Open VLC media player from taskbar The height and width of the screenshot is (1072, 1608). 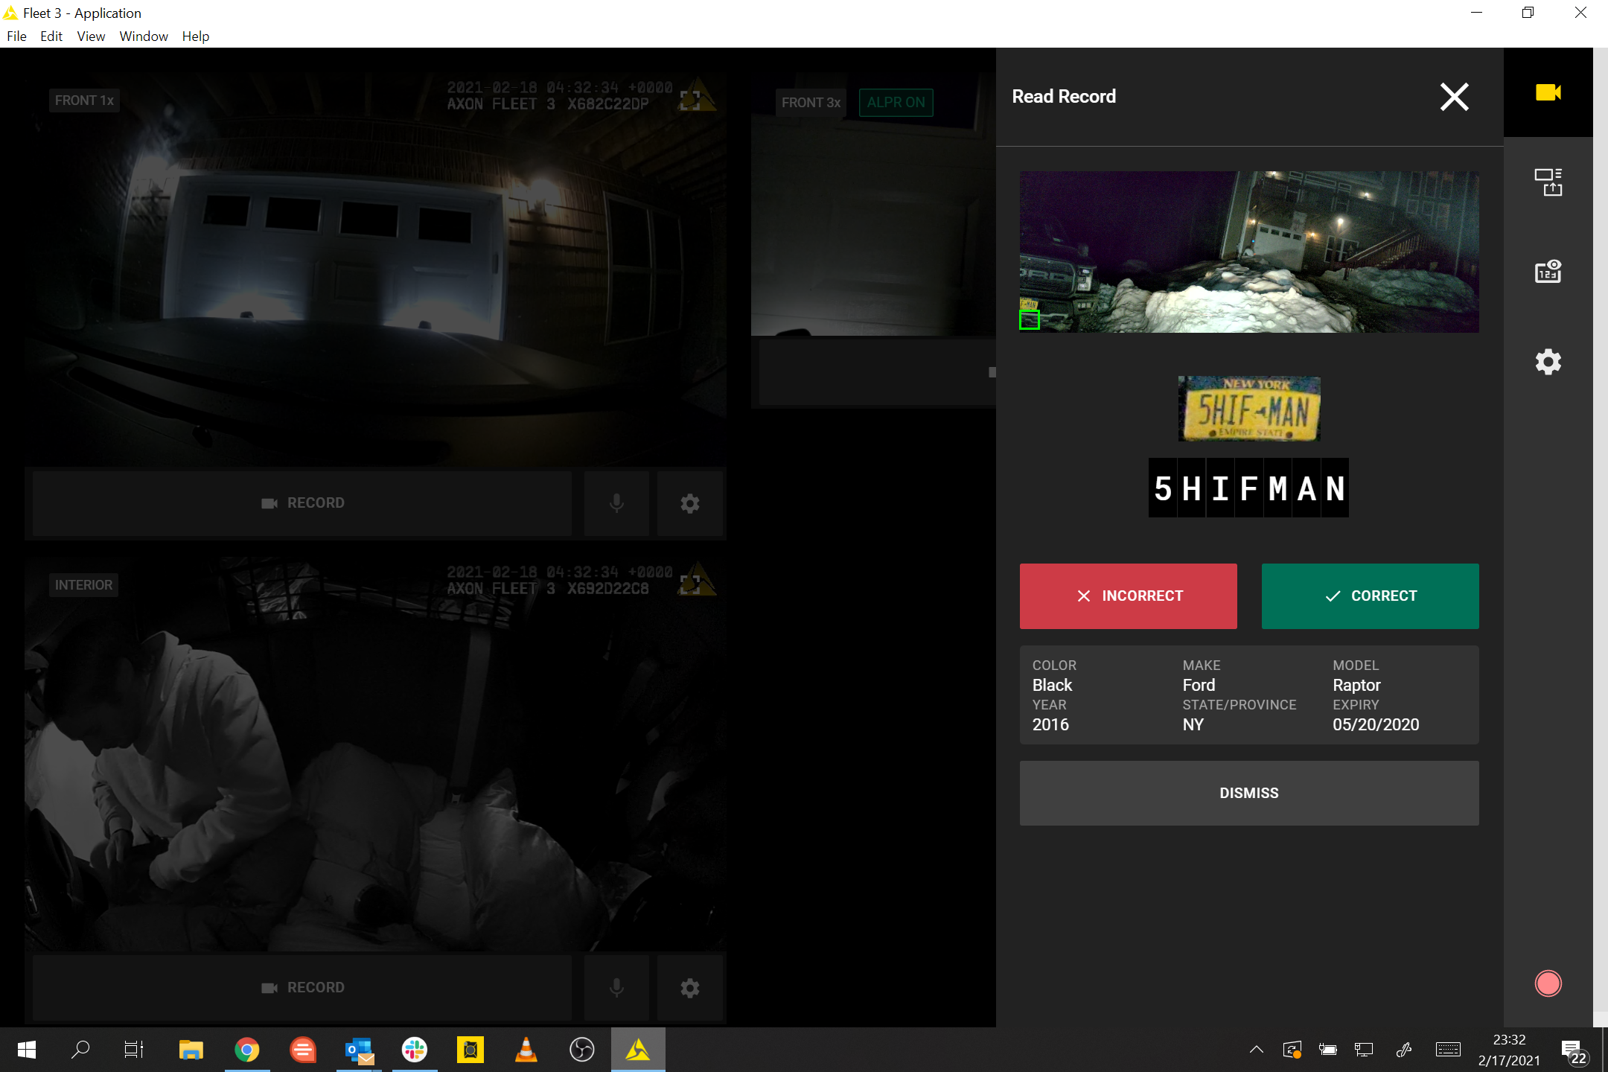[x=526, y=1050]
